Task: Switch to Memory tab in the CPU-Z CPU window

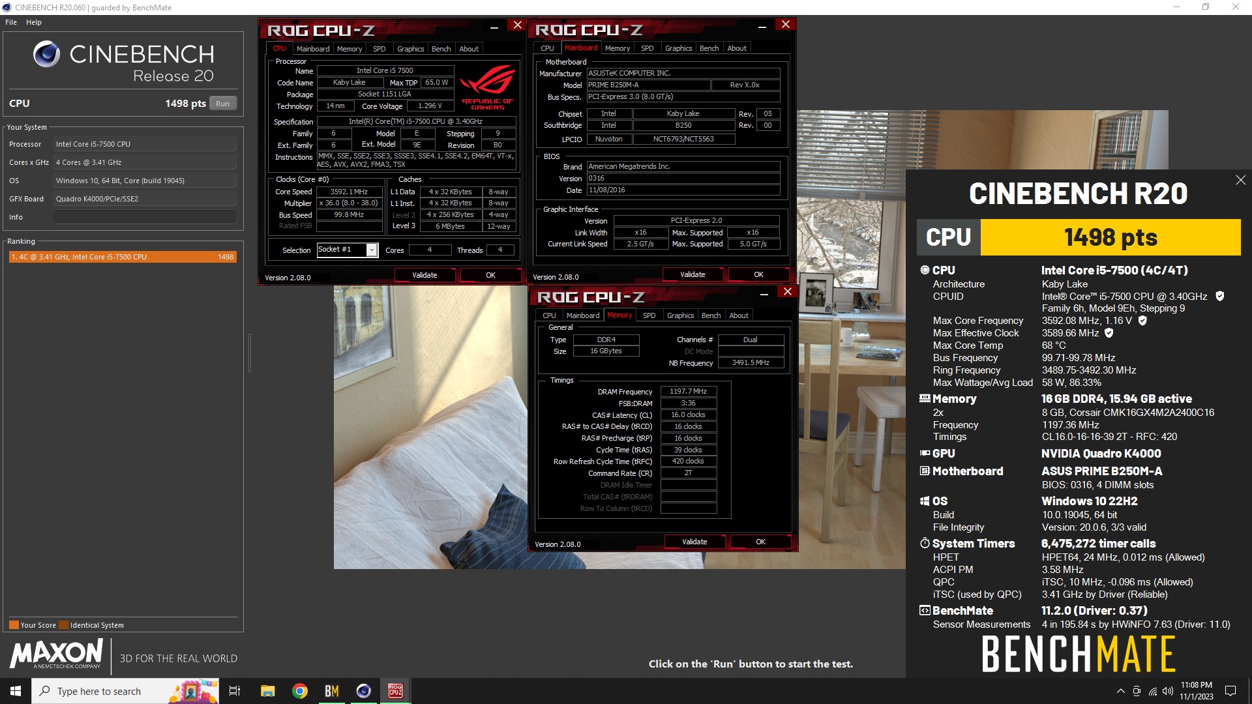Action: (350, 49)
